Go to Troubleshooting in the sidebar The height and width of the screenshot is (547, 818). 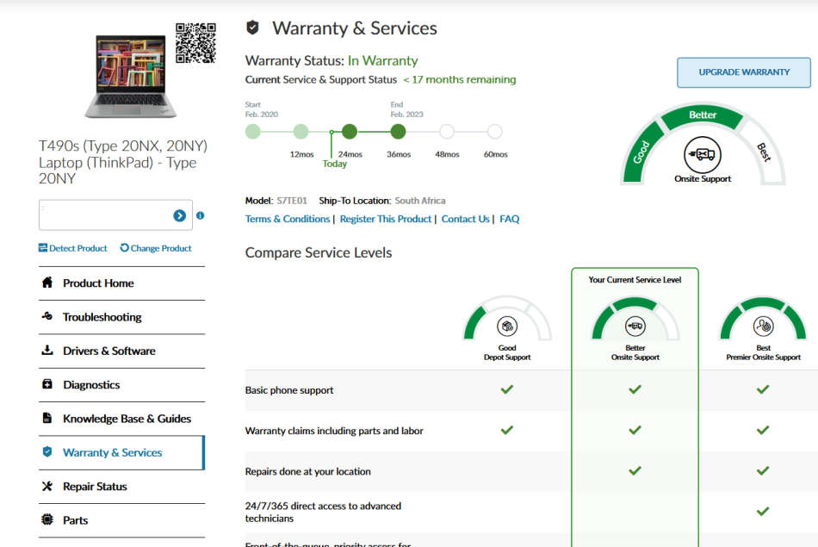click(102, 317)
